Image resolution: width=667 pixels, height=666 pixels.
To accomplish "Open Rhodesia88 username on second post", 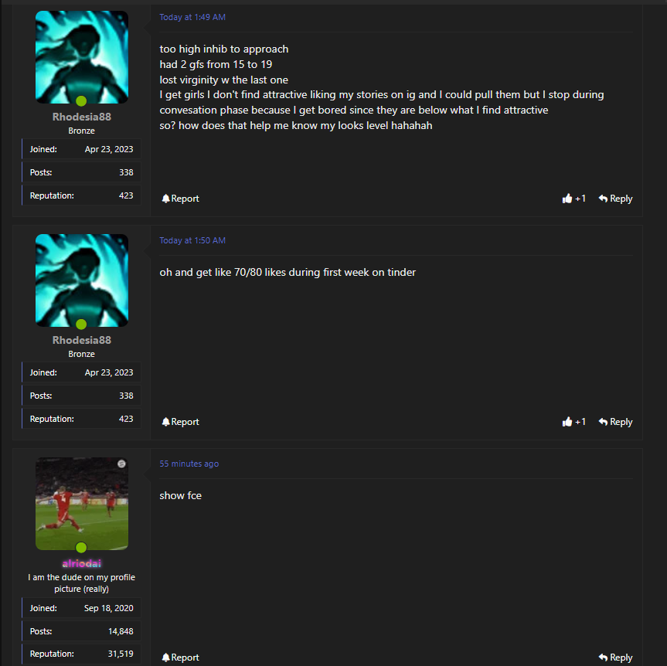I will pyautogui.click(x=81, y=340).
